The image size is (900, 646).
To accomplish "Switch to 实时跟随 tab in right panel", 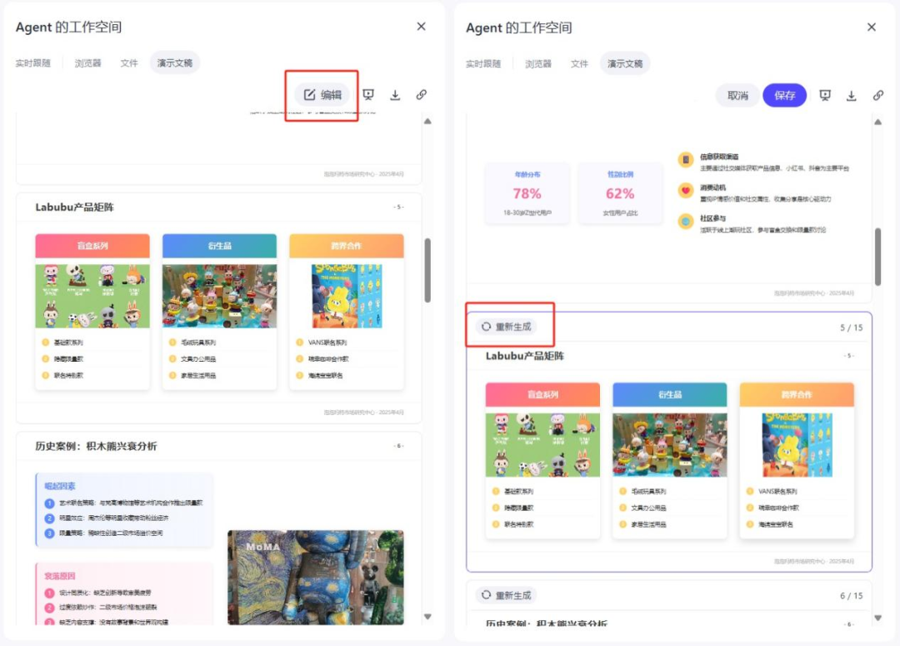I will tap(483, 63).
